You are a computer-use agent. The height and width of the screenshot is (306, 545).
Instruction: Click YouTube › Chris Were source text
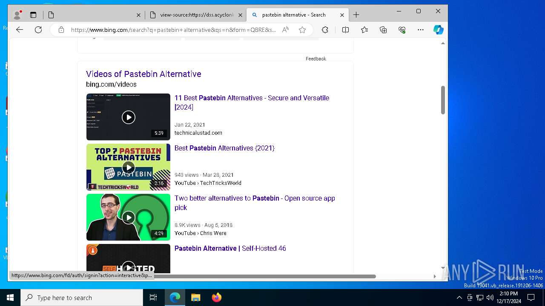click(x=200, y=233)
